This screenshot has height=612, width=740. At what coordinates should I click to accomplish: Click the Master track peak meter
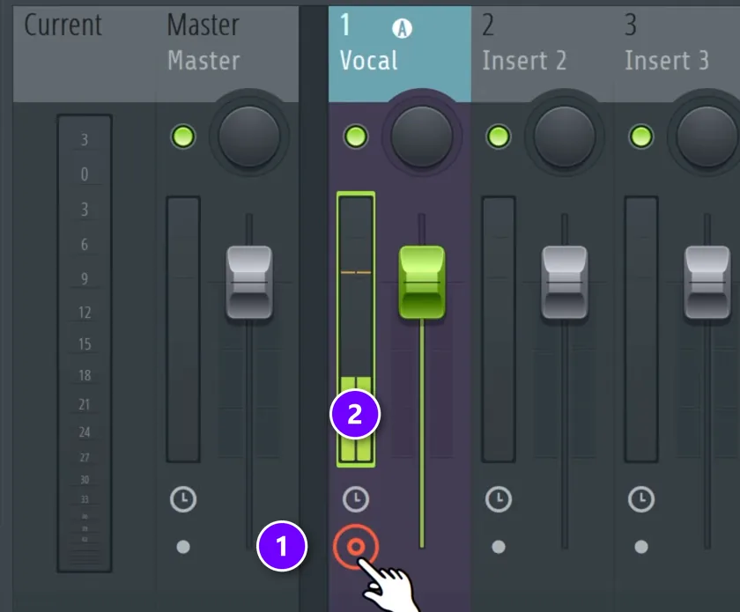[x=183, y=329]
